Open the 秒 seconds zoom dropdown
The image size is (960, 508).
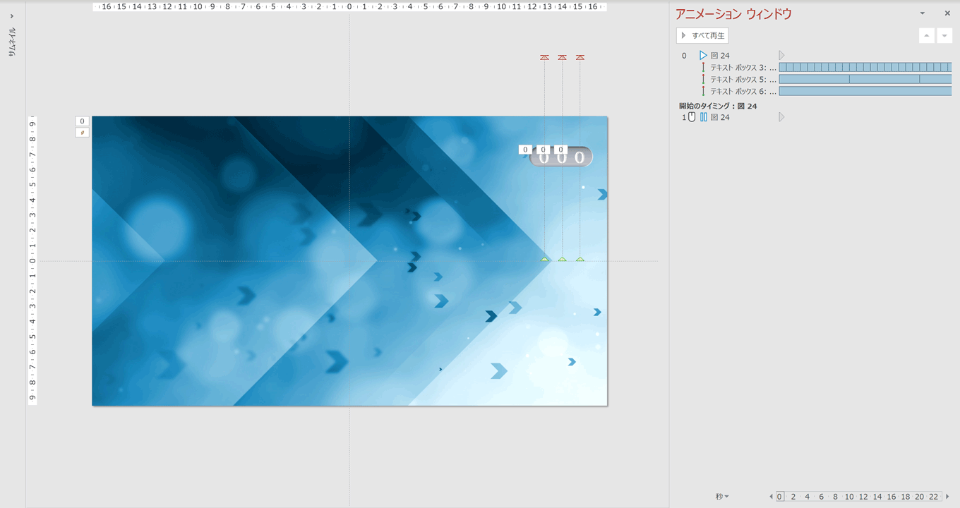pos(722,497)
